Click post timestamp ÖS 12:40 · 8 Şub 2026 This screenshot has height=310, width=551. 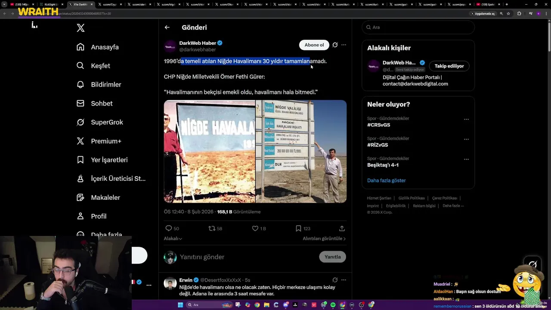(189, 212)
